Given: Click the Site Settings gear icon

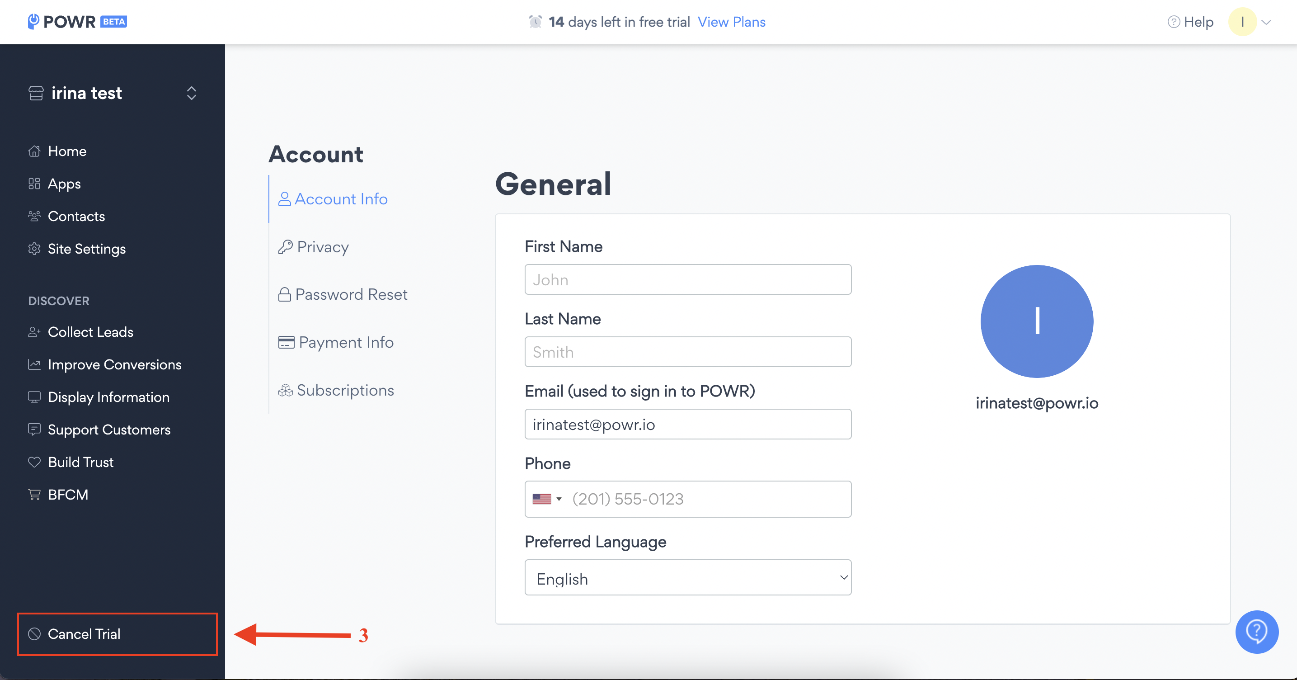Looking at the screenshot, I should tap(34, 249).
